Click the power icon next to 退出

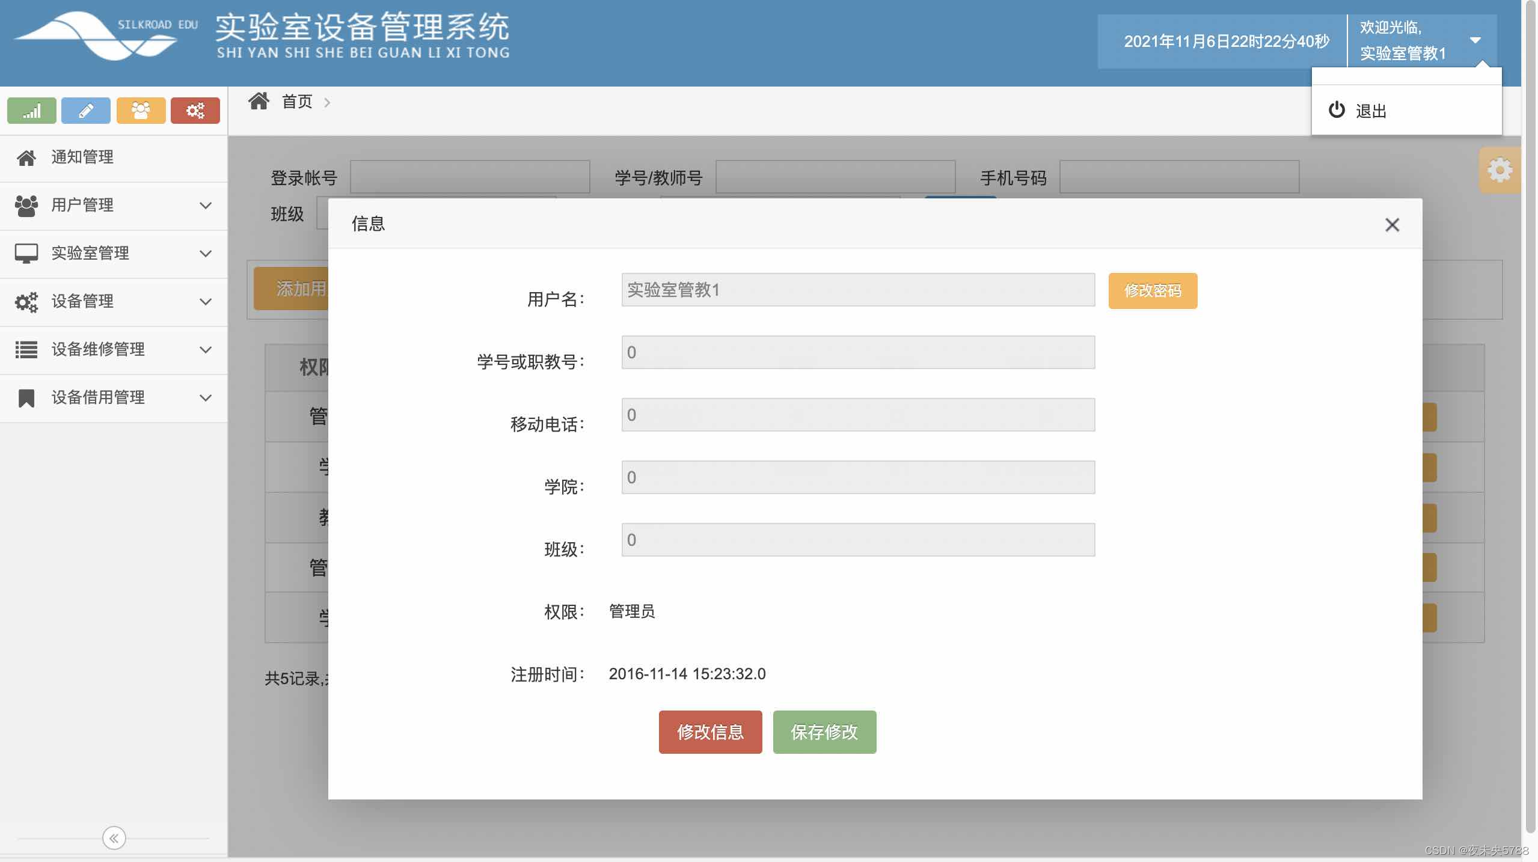click(x=1337, y=110)
